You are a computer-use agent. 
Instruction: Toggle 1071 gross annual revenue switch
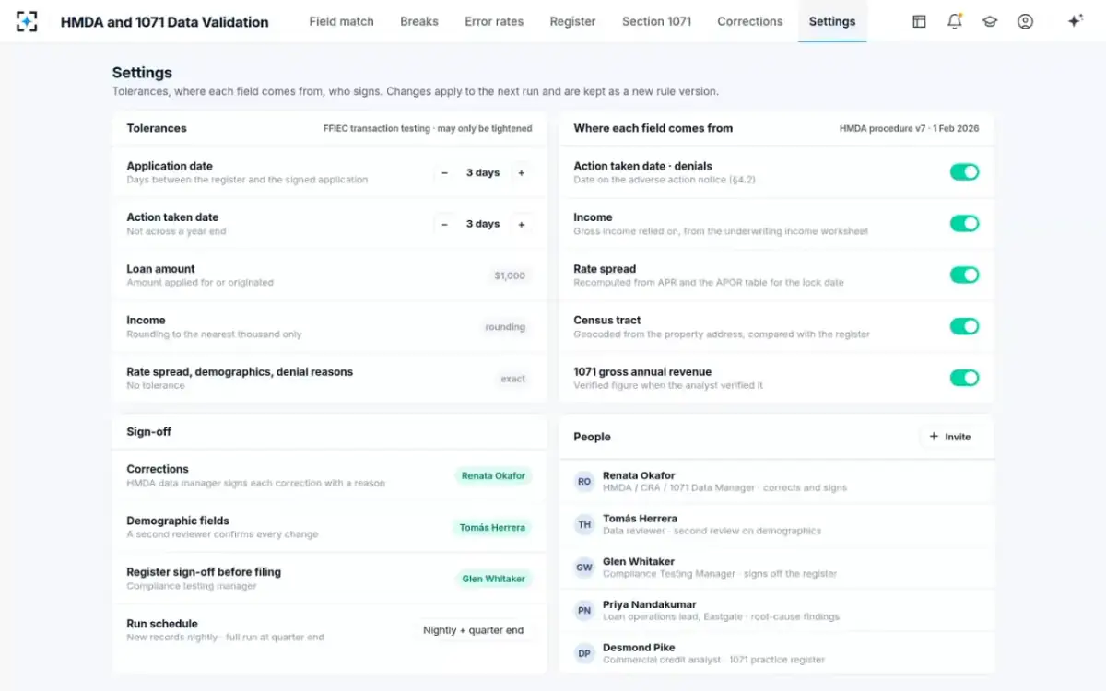pyautogui.click(x=964, y=378)
